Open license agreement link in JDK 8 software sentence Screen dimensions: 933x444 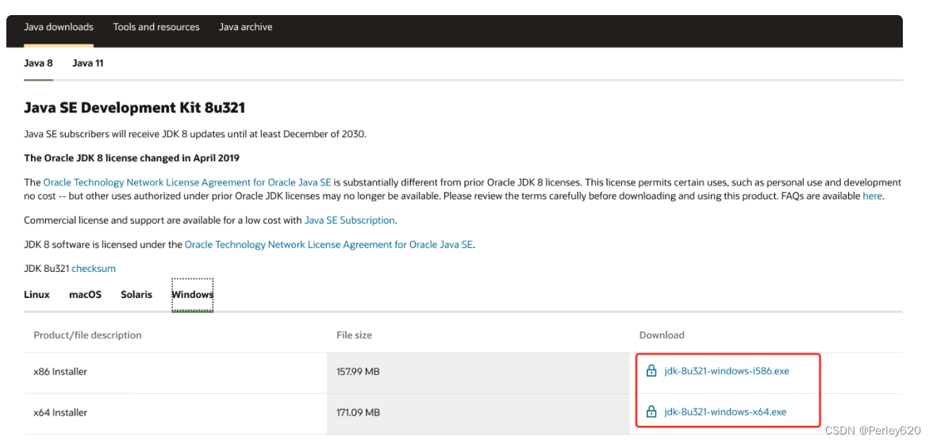(x=328, y=244)
